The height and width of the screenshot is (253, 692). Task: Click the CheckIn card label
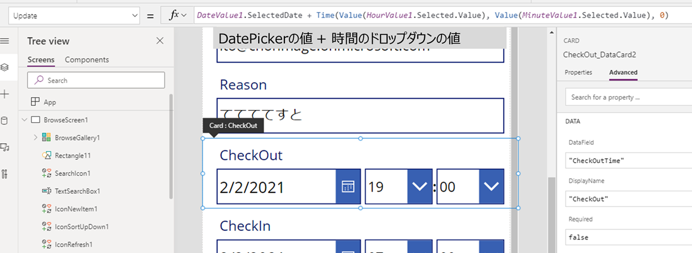[x=246, y=226]
